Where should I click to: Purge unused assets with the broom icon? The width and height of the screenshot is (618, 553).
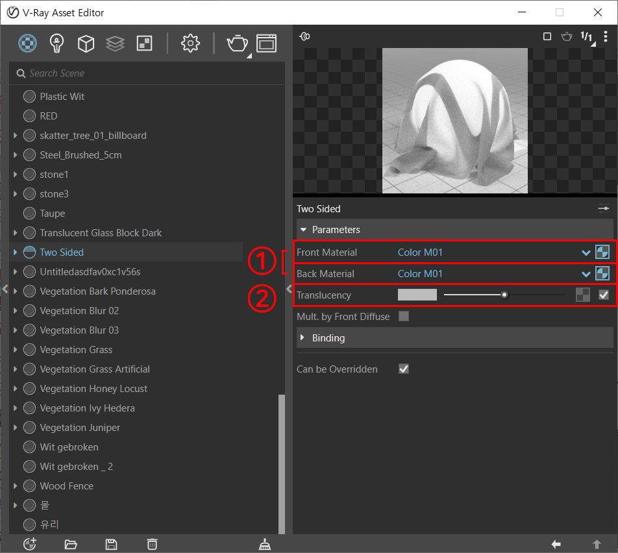point(264,545)
